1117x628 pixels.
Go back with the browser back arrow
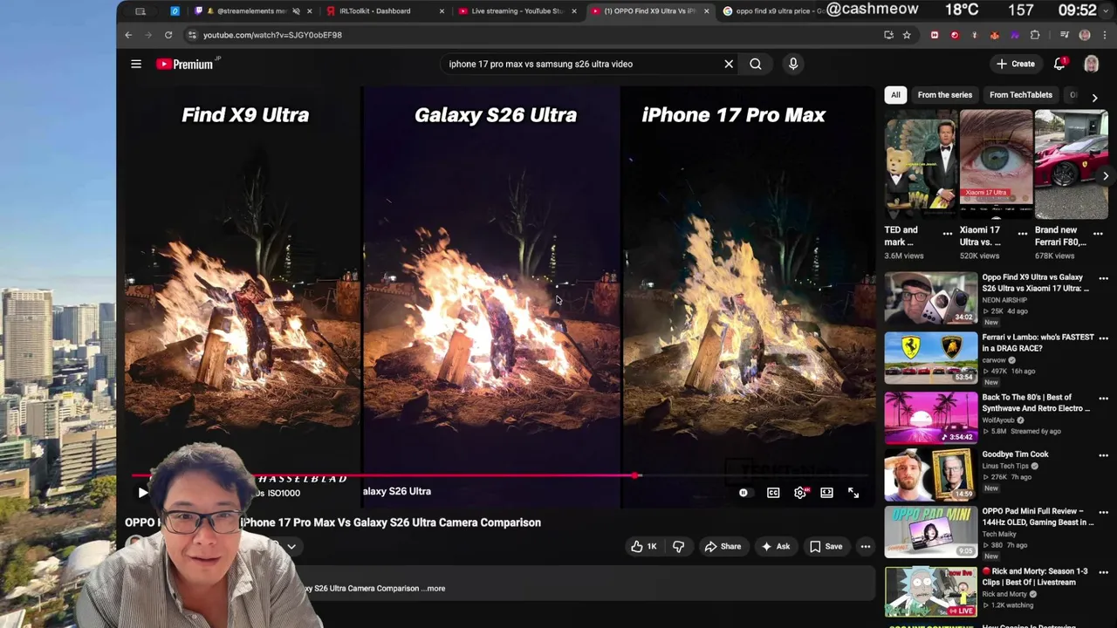(x=128, y=35)
